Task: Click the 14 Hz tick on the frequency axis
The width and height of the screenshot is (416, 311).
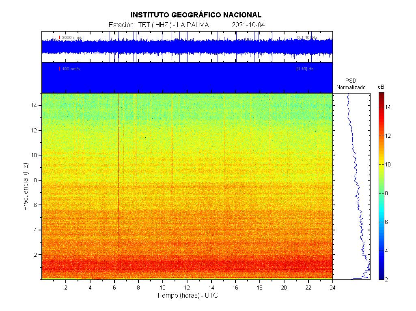Action: (34, 105)
